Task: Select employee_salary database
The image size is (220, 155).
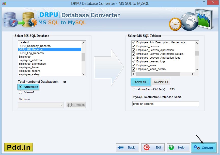Action: point(50,74)
